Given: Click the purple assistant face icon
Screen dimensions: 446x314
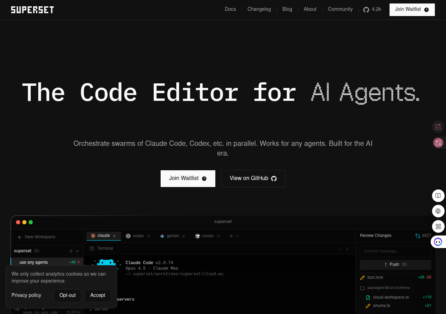Looking at the screenshot, I should click(438, 241).
